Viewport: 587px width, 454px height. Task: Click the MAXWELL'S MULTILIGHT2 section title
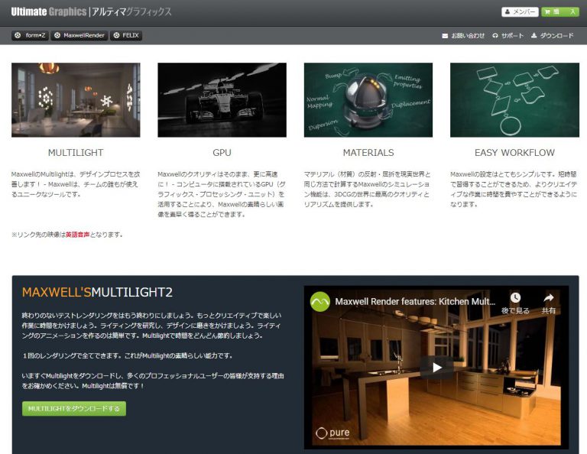click(x=97, y=292)
